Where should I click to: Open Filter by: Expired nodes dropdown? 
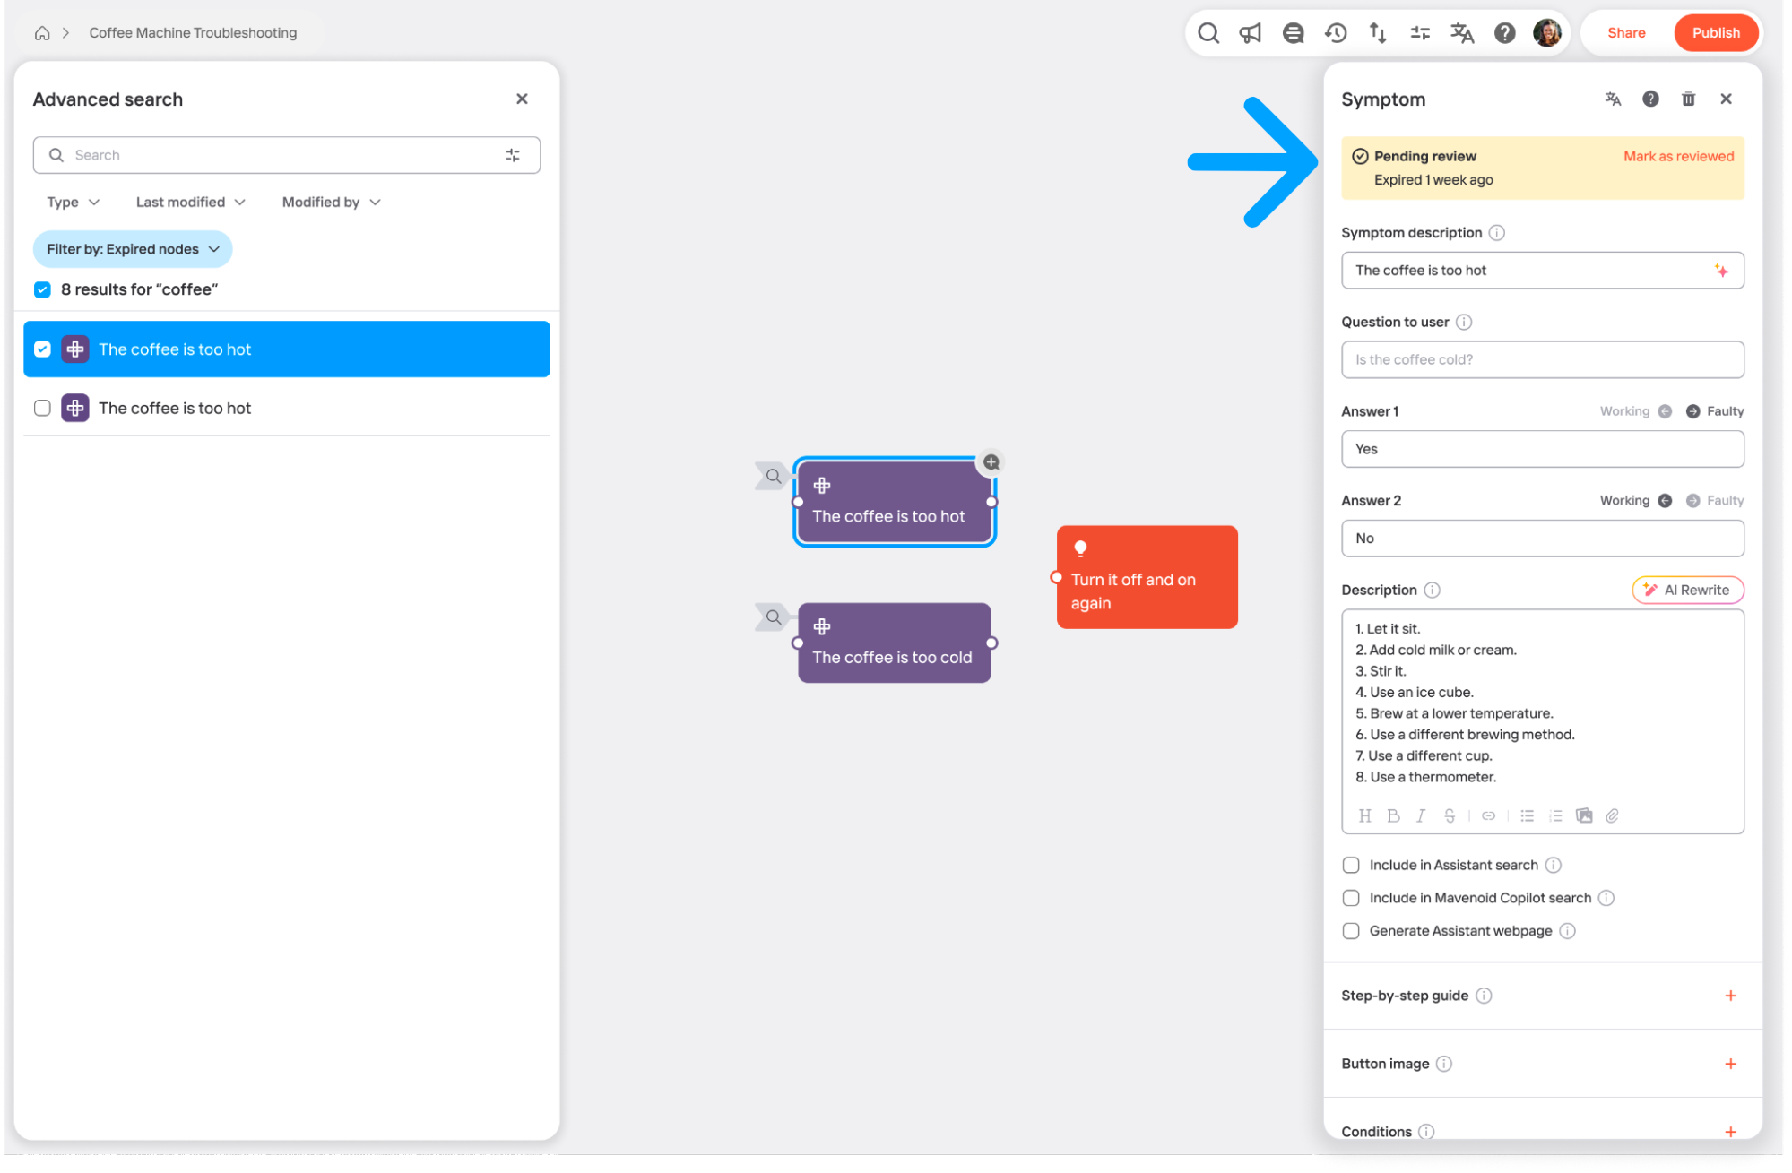133,249
